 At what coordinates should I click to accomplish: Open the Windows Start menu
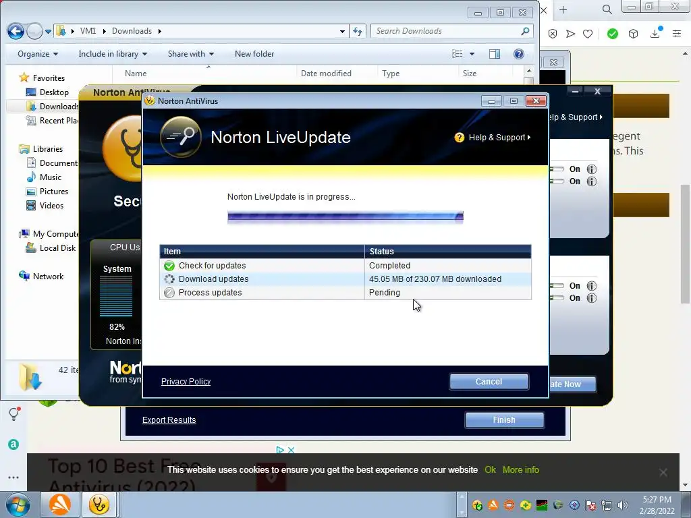[x=17, y=505]
